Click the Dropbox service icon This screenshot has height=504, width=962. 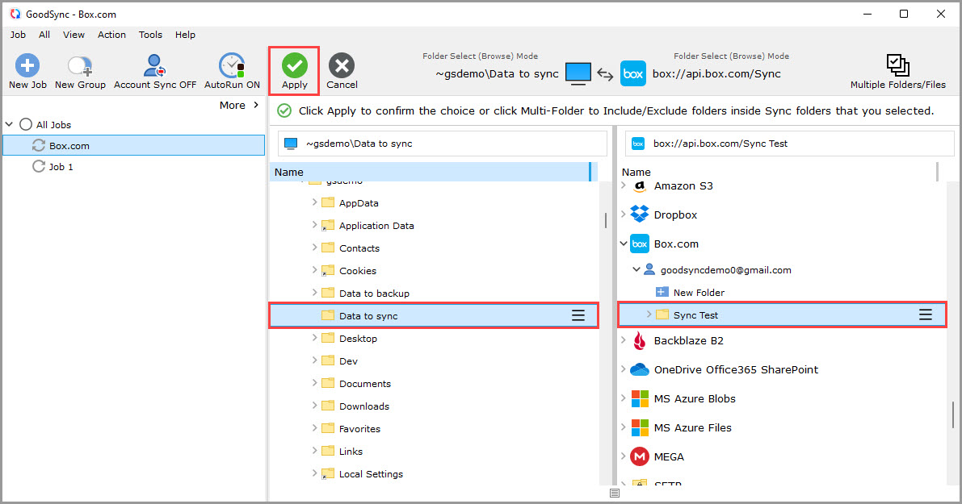pos(640,215)
